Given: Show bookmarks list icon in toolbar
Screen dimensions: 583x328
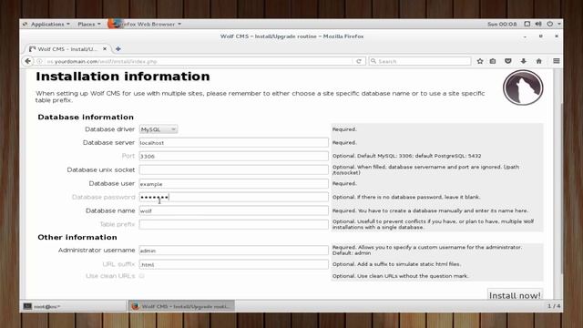Looking at the screenshot, I should coord(493,61).
